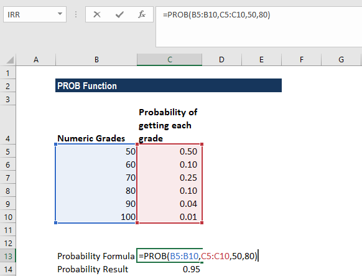Select row 13 header

point(8,256)
